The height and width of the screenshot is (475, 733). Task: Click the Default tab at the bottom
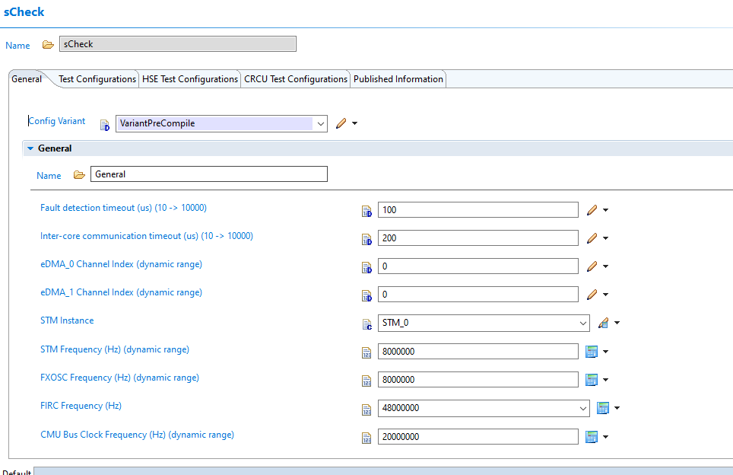(17, 472)
